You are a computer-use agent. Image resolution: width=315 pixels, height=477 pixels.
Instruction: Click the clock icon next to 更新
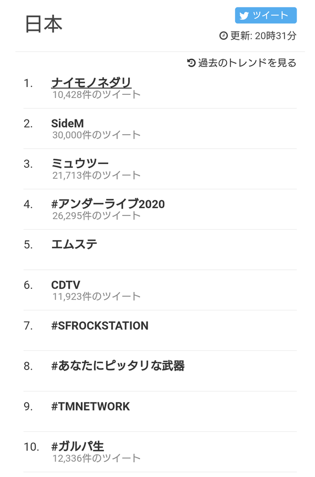pyautogui.click(x=223, y=36)
